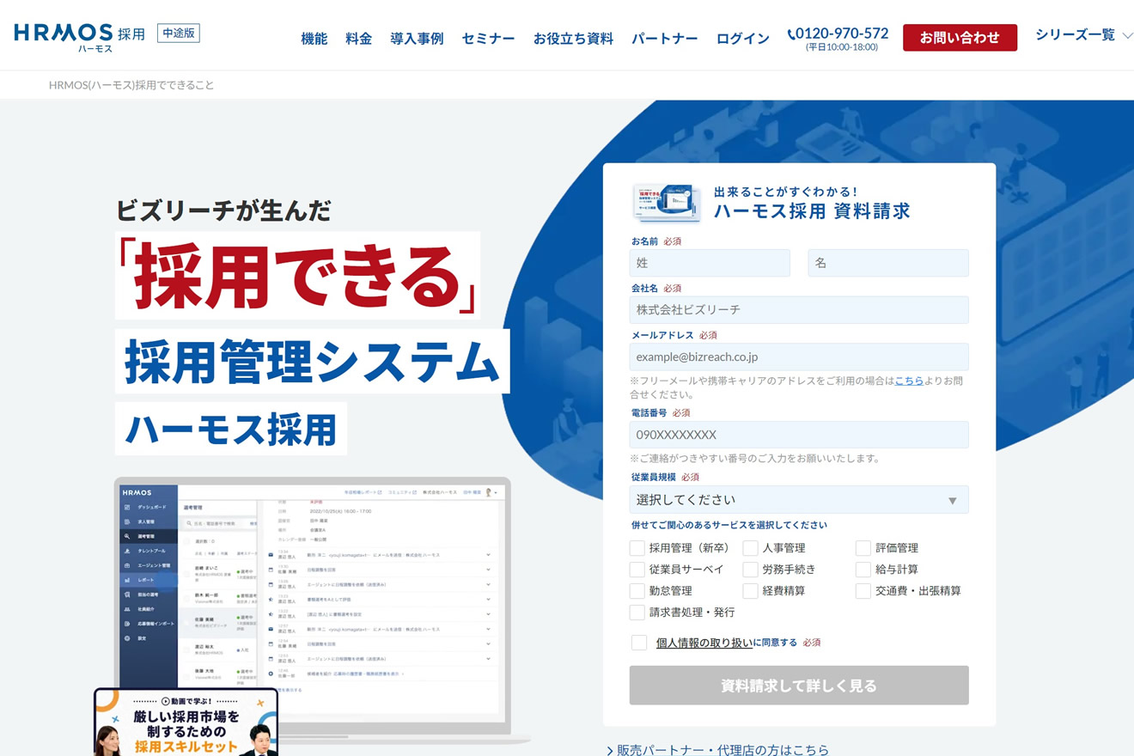Agree to the 個人情報の取り扱い consent checkbox
Viewport: 1134px width, 756px height.
click(639, 643)
